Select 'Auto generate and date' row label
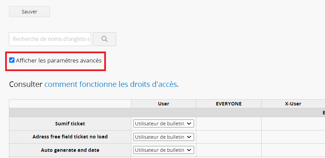This screenshot has width=325, height=158. [70, 150]
